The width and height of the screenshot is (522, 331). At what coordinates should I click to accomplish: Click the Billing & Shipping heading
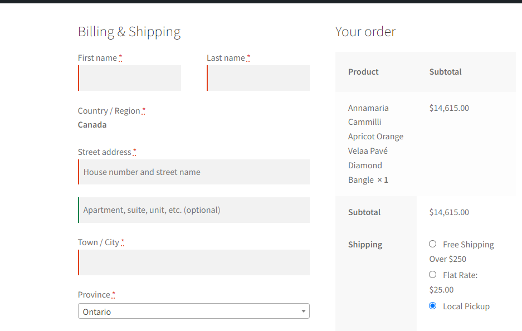tap(129, 32)
